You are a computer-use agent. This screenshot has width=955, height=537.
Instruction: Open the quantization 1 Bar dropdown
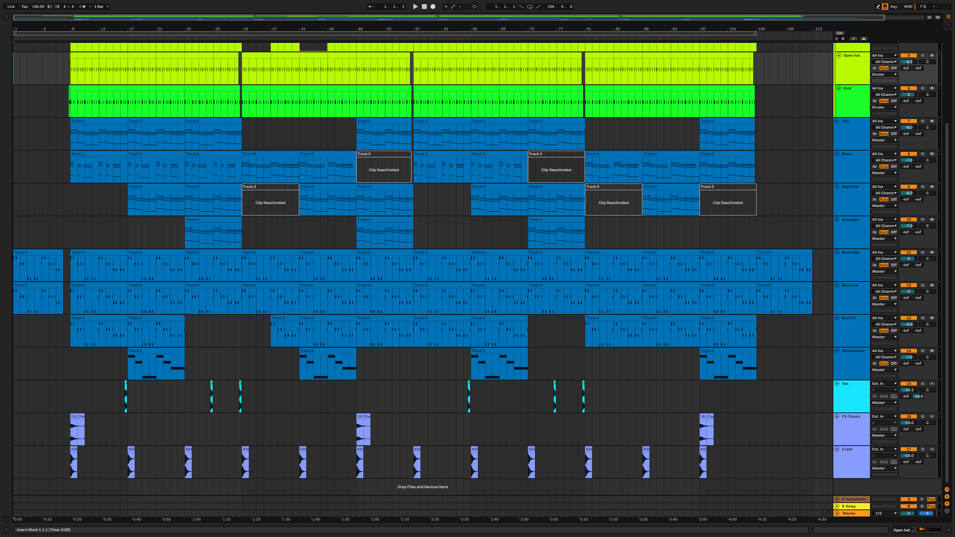coord(101,6)
